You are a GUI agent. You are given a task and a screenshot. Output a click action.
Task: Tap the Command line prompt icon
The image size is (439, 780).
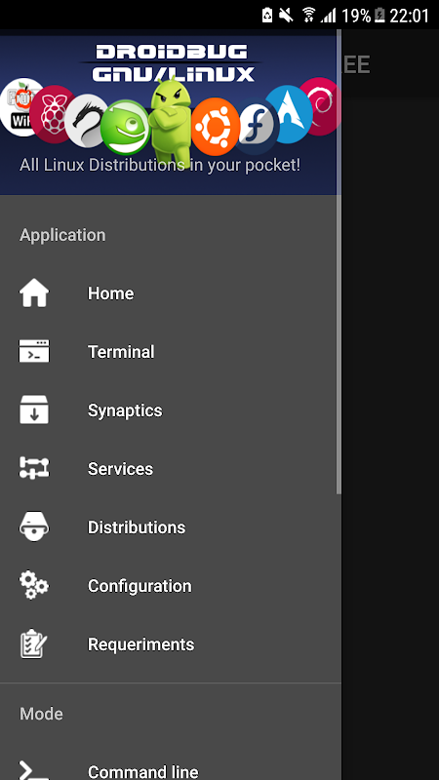[x=34, y=770]
